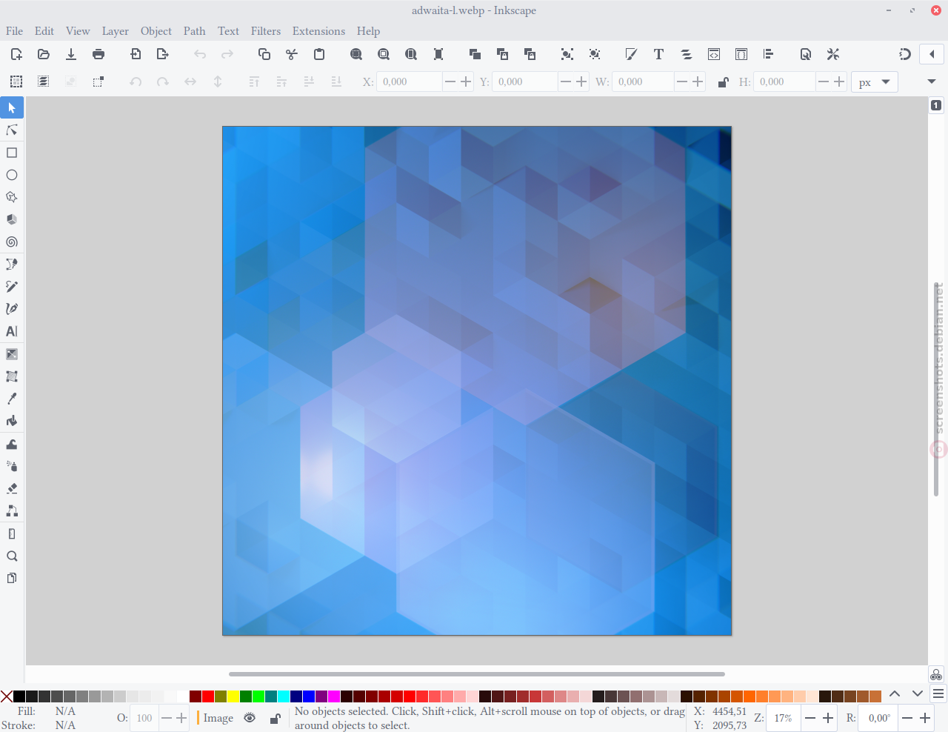
Task: Select the Spray tool
Action: coord(12,466)
